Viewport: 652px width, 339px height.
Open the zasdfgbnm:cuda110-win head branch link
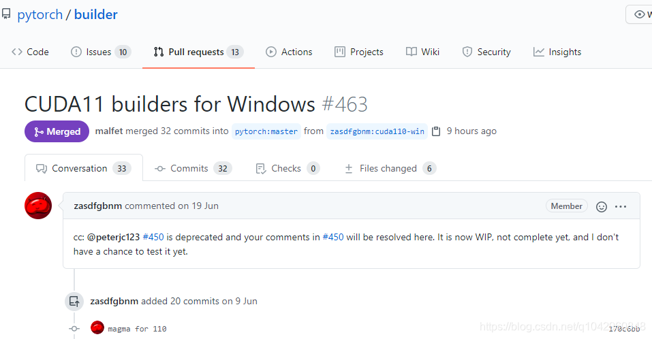click(x=377, y=131)
